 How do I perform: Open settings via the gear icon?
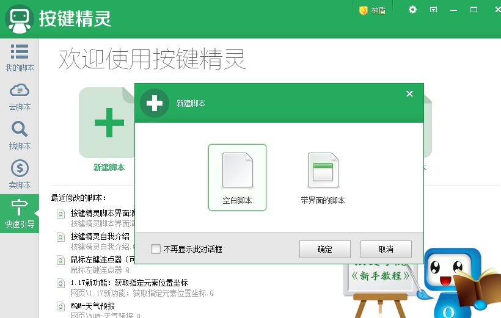click(412, 10)
